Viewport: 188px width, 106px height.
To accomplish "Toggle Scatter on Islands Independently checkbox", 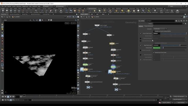I will point(154,31).
